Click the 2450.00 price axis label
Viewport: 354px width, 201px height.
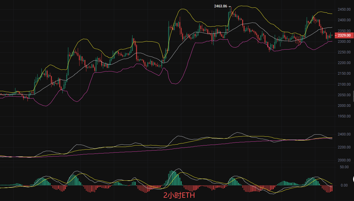[x=344, y=9]
